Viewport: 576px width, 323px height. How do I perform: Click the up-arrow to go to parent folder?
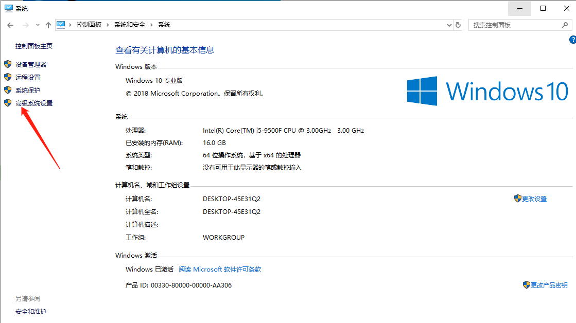(48, 24)
